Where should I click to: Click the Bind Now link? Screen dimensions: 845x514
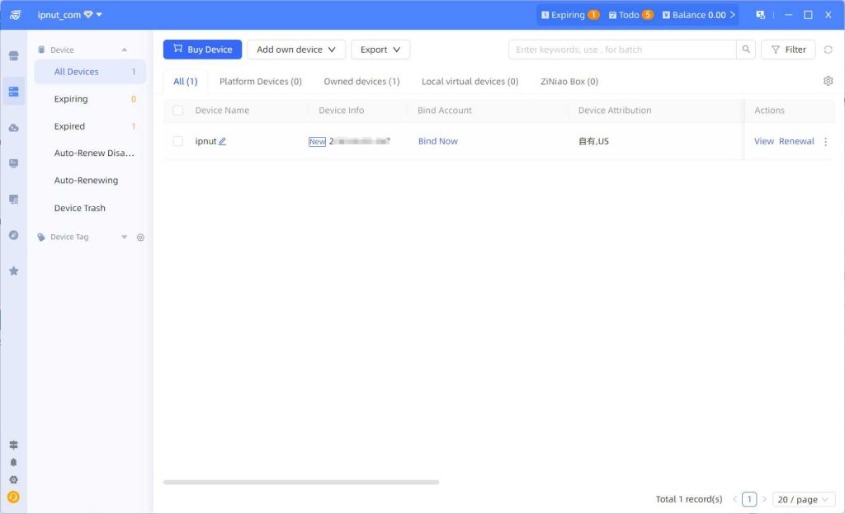(x=437, y=141)
